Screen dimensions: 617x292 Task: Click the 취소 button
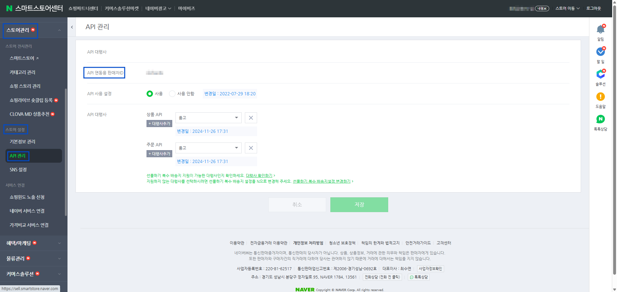pyautogui.click(x=297, y=205)
